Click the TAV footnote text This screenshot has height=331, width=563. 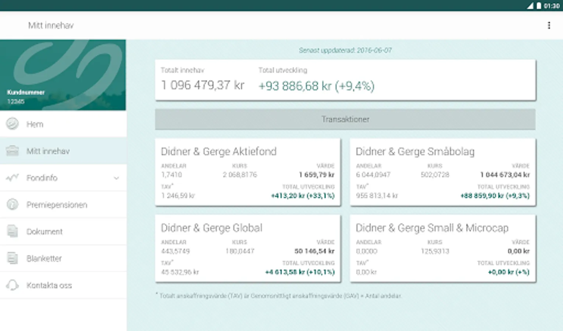click(279, 296)
